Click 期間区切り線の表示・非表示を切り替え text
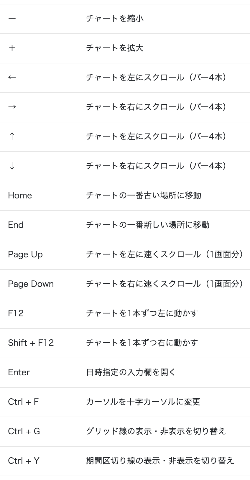The width and height of the screenshot is (250, 480). click(160, 461)
